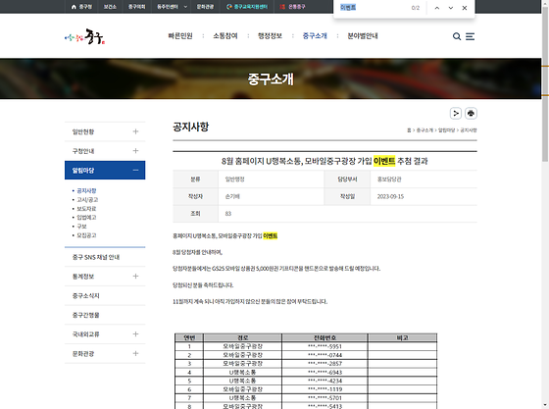This screenshot has height=409, width=549.
Task: Select 모집공고 in sidebar submenu
Action: [86, 235]
